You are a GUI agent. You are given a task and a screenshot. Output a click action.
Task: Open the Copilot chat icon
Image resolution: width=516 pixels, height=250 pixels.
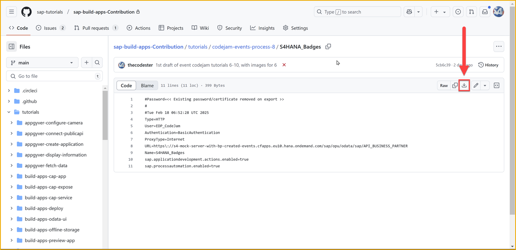coord(409,12)
